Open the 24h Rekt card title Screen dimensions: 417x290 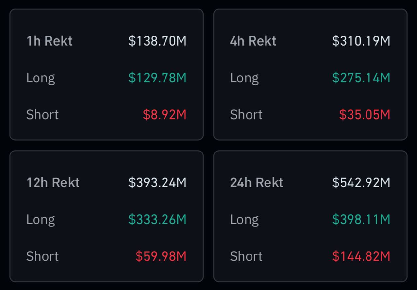257,182
